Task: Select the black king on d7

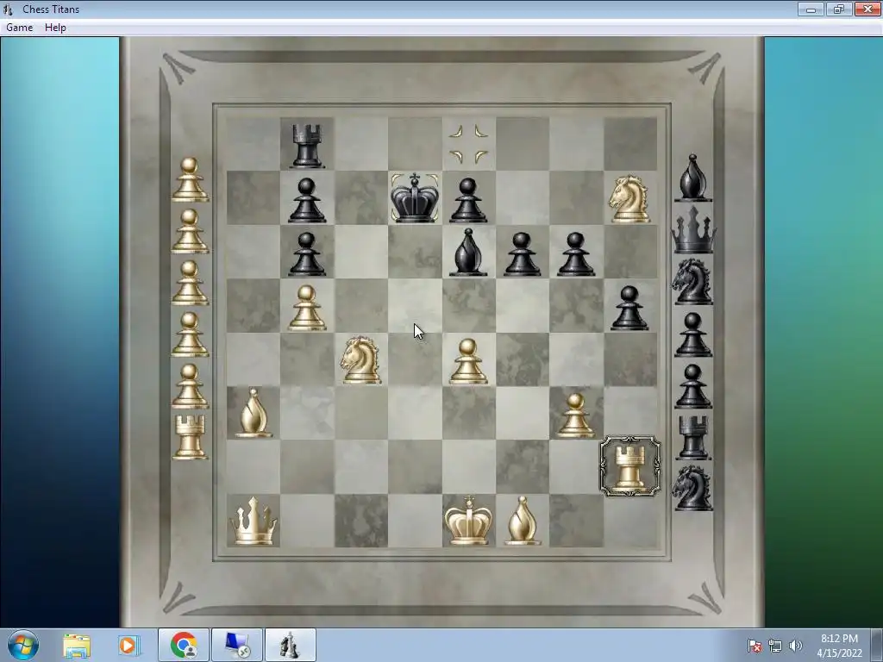Action: tap(415, 197)
